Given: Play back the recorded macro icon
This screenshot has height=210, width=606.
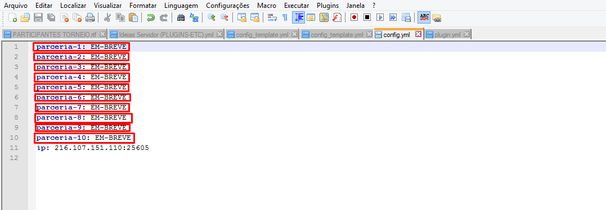Looking at the screenshot, I should [380, 17].
